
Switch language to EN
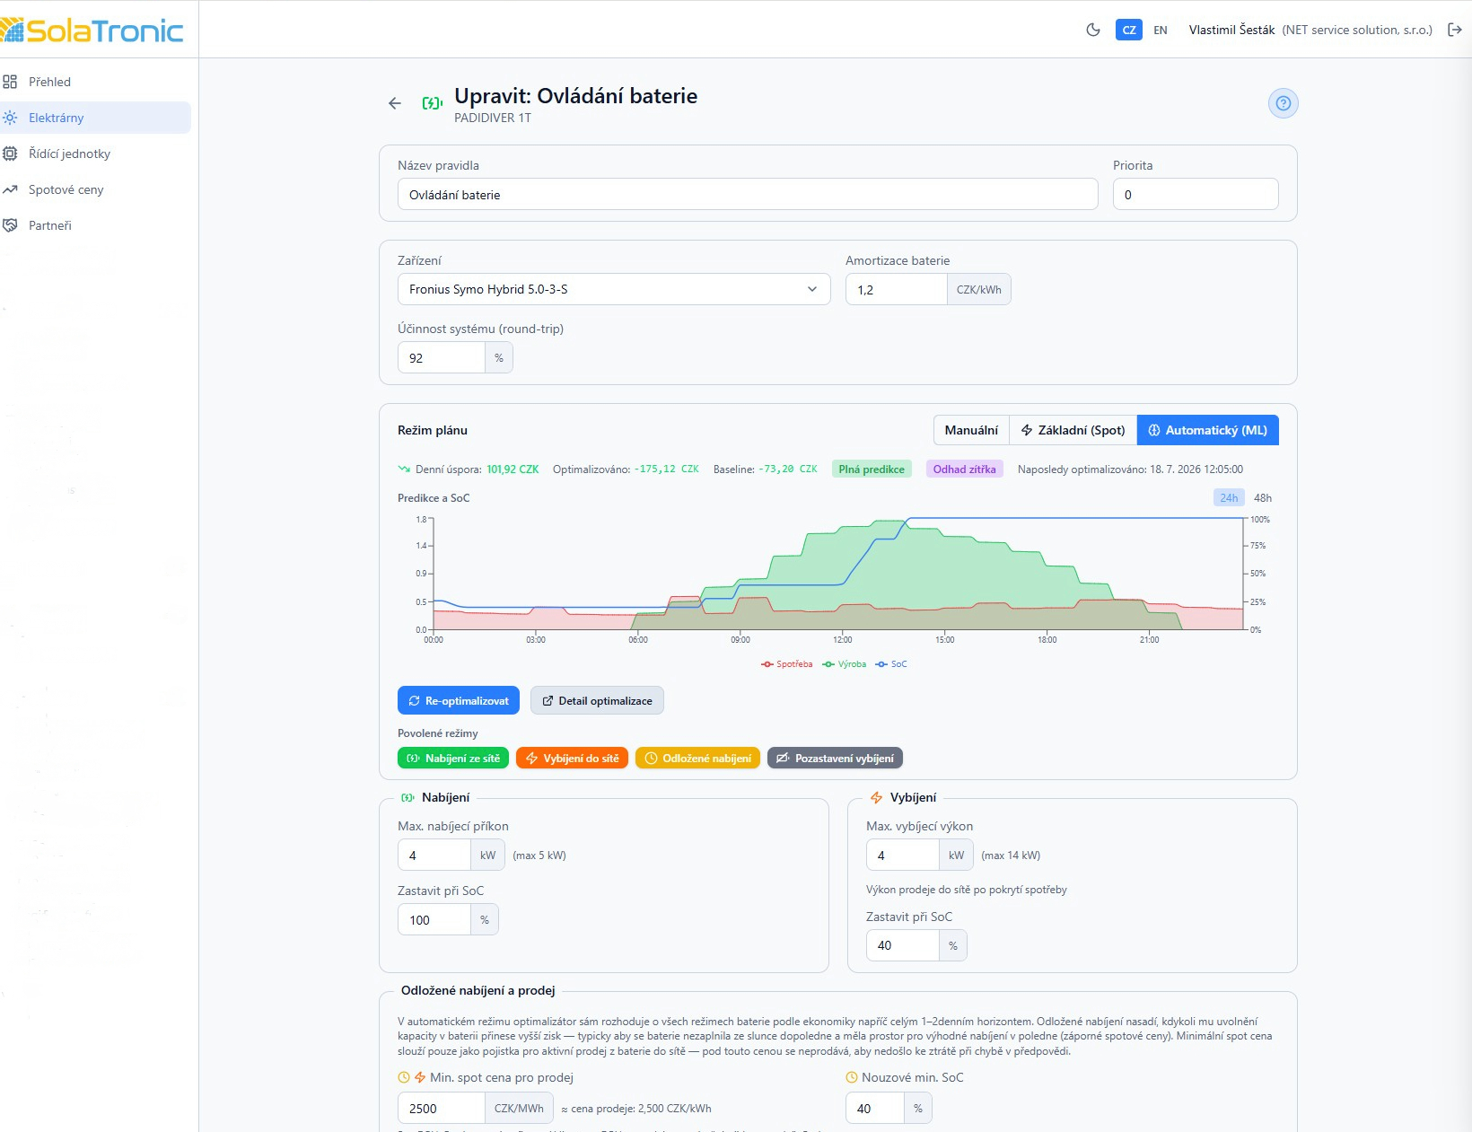click(x=1161, y=30)
